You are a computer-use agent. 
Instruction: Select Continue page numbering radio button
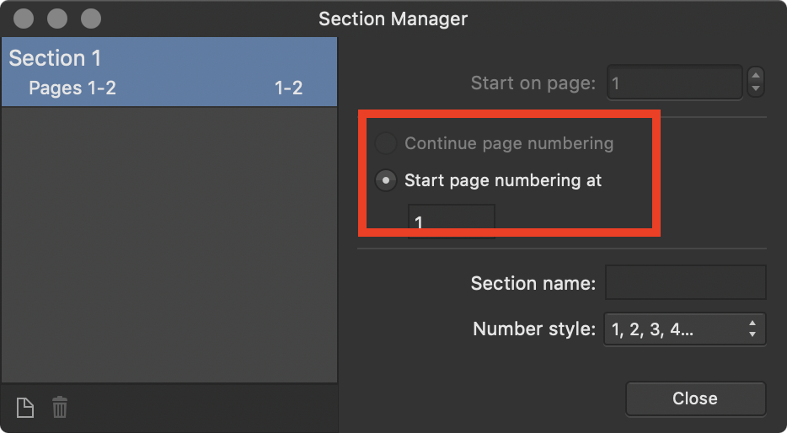click(385, 143)
